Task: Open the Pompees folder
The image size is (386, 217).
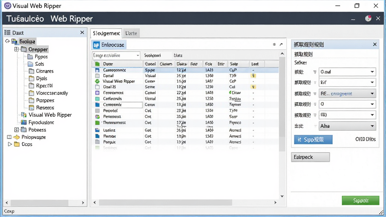Action: pos(45,100)
